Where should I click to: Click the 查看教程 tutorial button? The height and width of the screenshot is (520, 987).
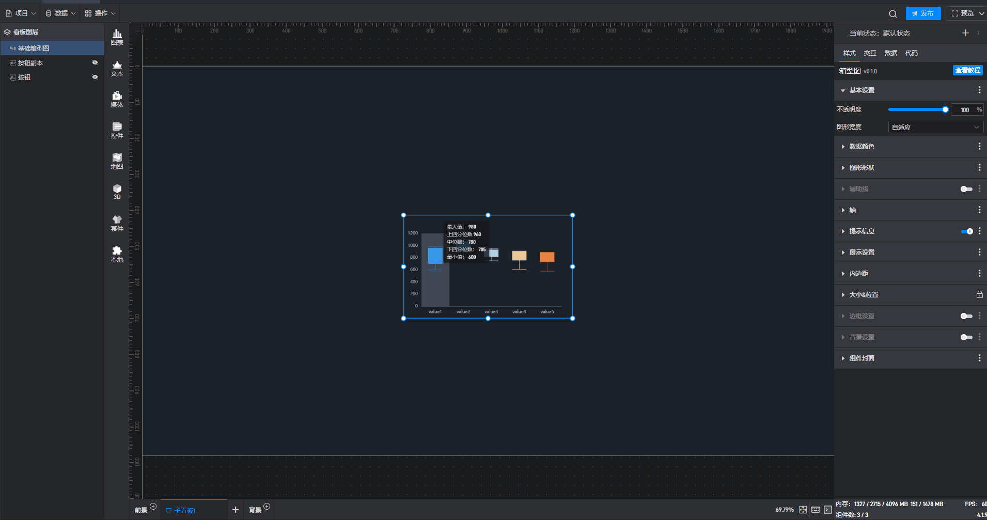967,70
